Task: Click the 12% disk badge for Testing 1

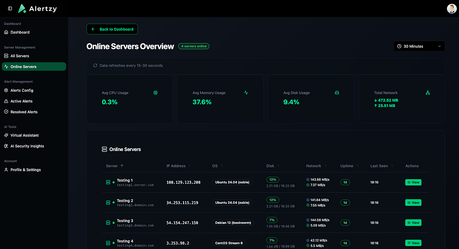Action: click(x=273, y=180)
